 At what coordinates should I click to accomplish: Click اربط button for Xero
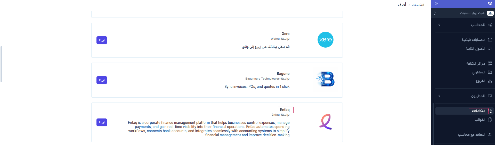point(102,40)
